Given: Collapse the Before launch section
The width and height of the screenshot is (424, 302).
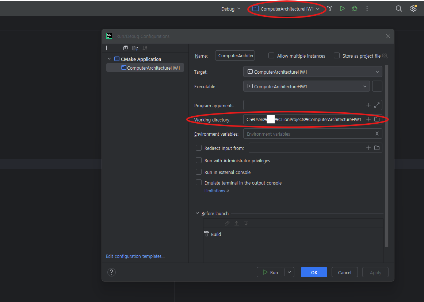Looking at the screenshot, I should click(x=197, y=213).
